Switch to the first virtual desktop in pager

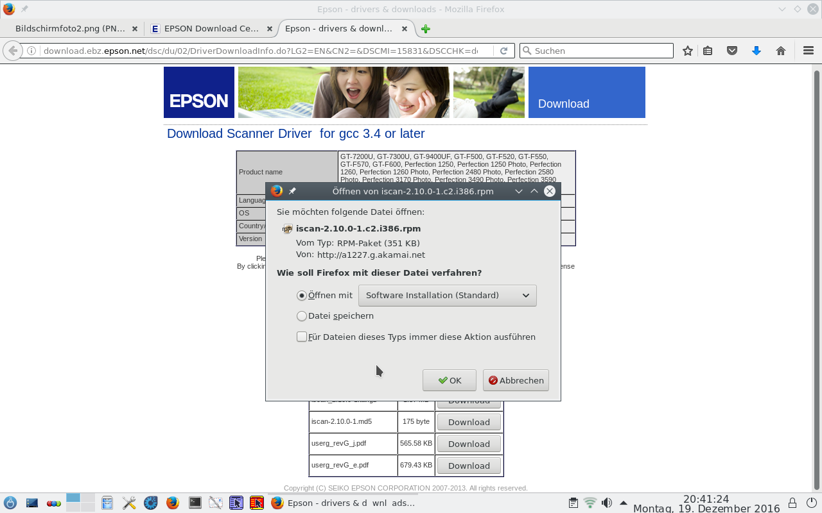coord(73,498)
